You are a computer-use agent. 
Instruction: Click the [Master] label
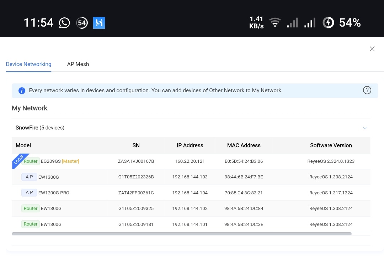[x=70, y=161]
